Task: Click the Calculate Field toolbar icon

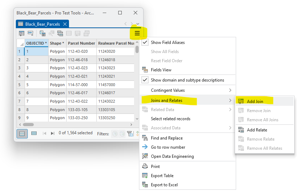Action: pos(30,33)
